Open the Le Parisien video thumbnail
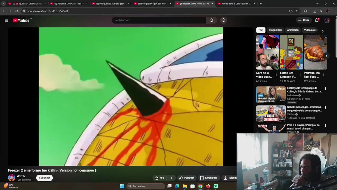 tap(271, 95)
